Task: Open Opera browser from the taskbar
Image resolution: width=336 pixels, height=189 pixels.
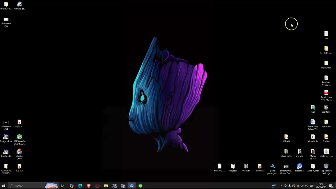Action: point(97,186)
